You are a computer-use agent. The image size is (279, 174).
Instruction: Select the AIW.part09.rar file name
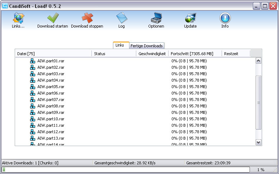[x=51, y=112]
